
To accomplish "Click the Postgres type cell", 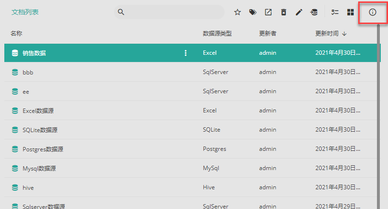I will click(214, 149).
